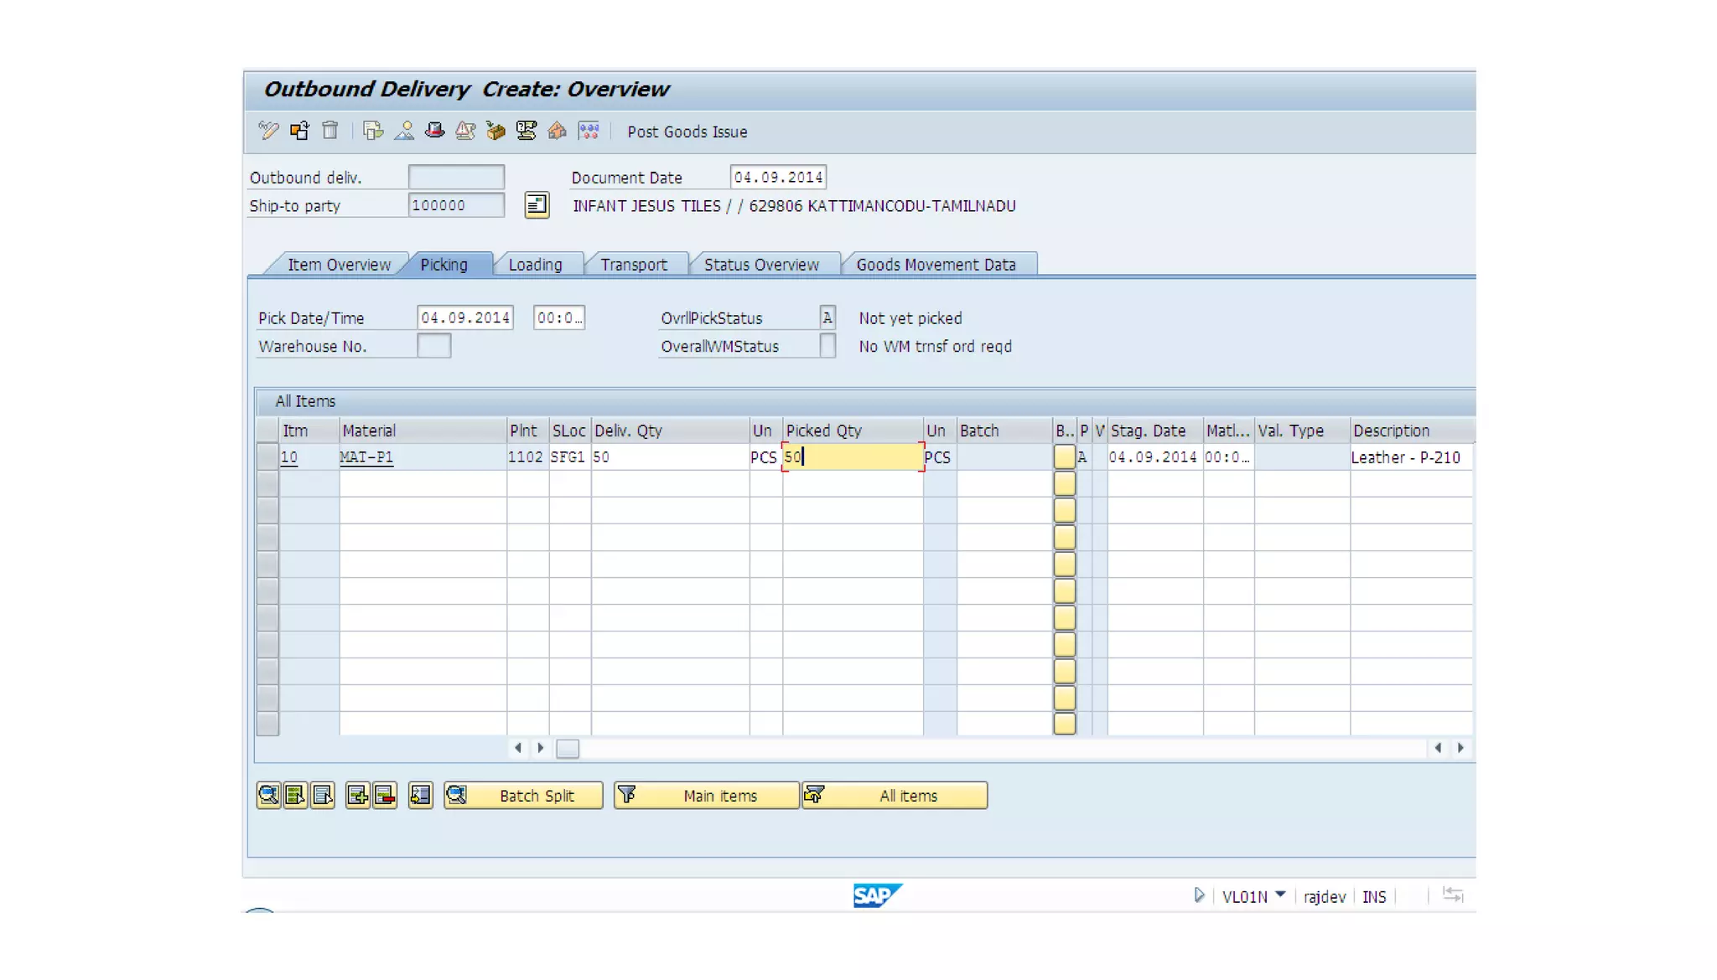Open ship-to party address details icon
This screenshot has width=1717, height=980.
pos(537,205)
